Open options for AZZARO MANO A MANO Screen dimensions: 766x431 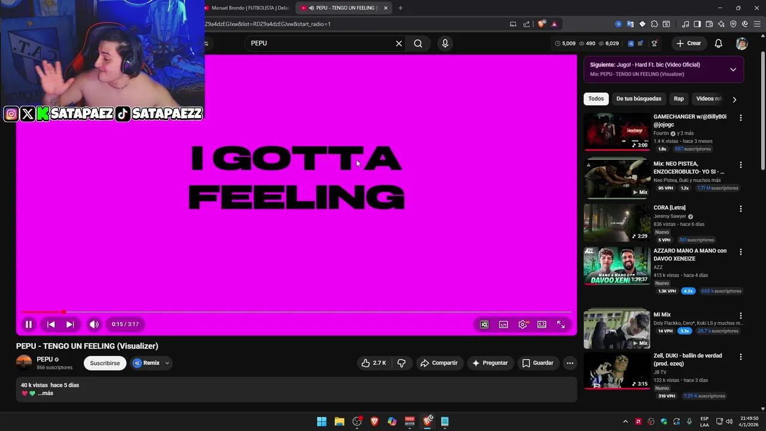pos(741,252)
